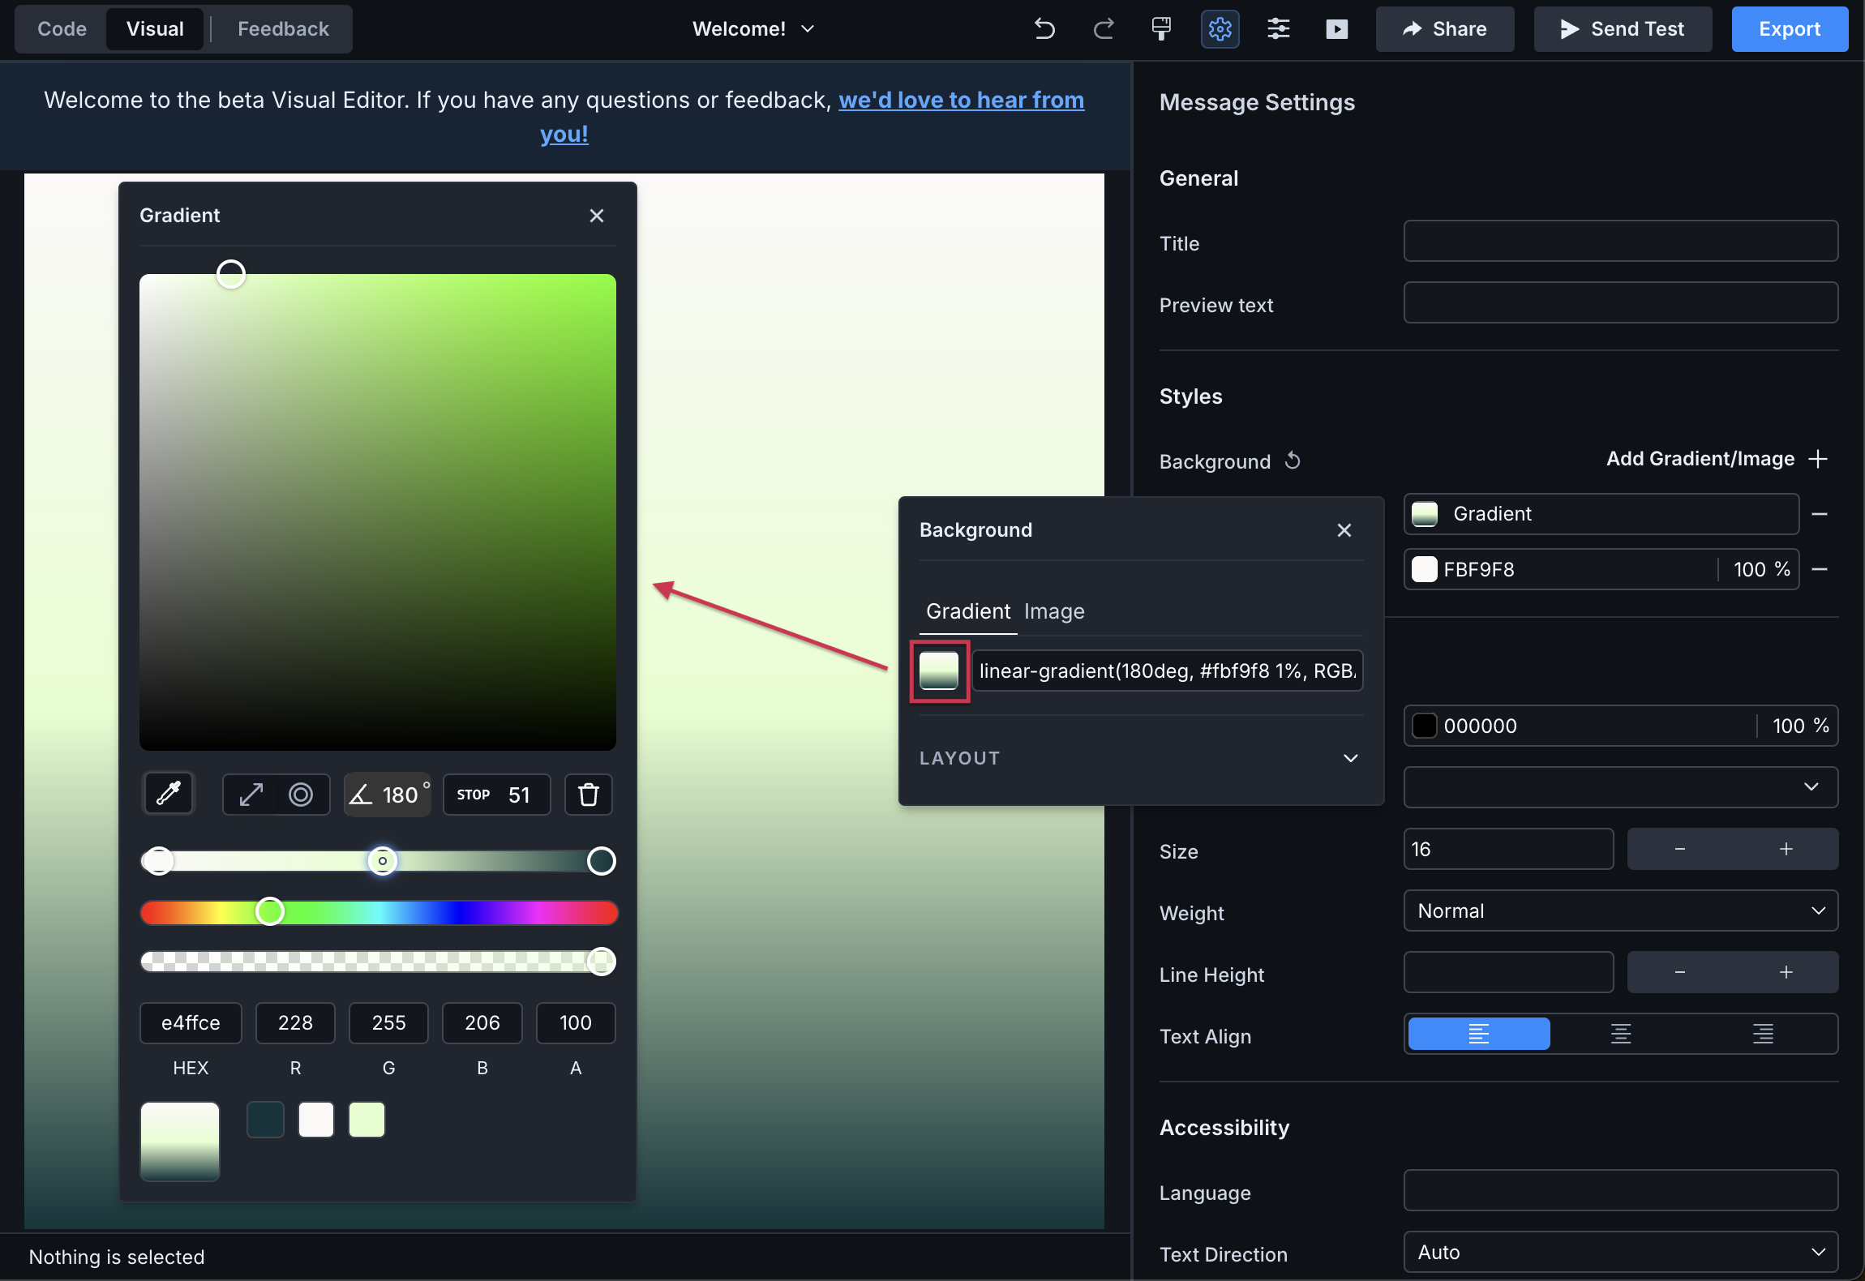The width and height of the screenshot is (1865, 1281).
Task: Toggle center text alignment
Action: tap(1620, 1031)
